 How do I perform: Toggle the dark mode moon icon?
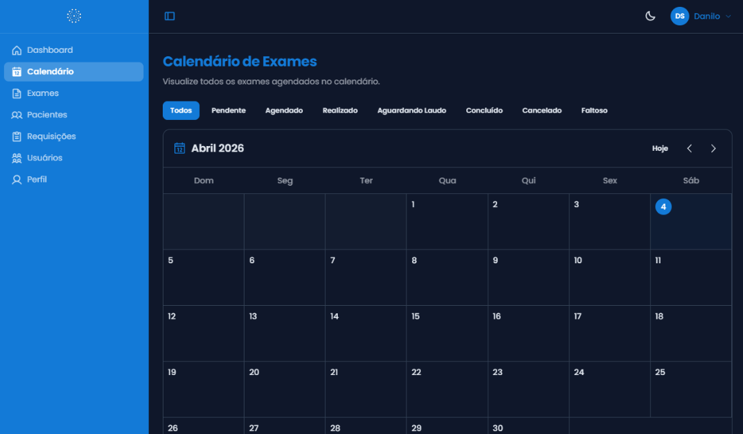pyautogui.click(x=650, y=16)
